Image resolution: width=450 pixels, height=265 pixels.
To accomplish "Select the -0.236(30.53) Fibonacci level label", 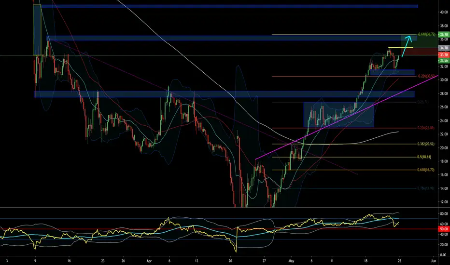I will 426,76.
